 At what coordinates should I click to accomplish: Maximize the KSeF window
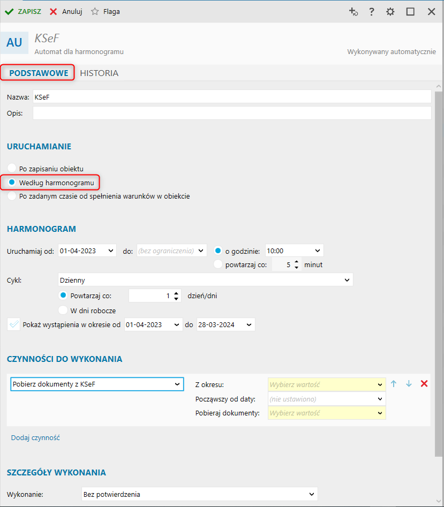pos(410,12)
